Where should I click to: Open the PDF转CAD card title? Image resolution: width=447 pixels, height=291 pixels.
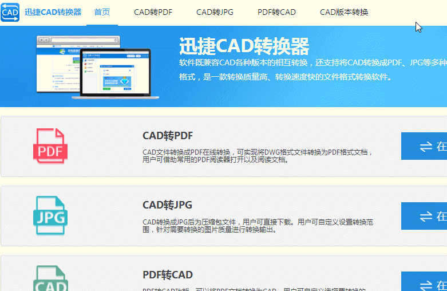tap(168, 275)
